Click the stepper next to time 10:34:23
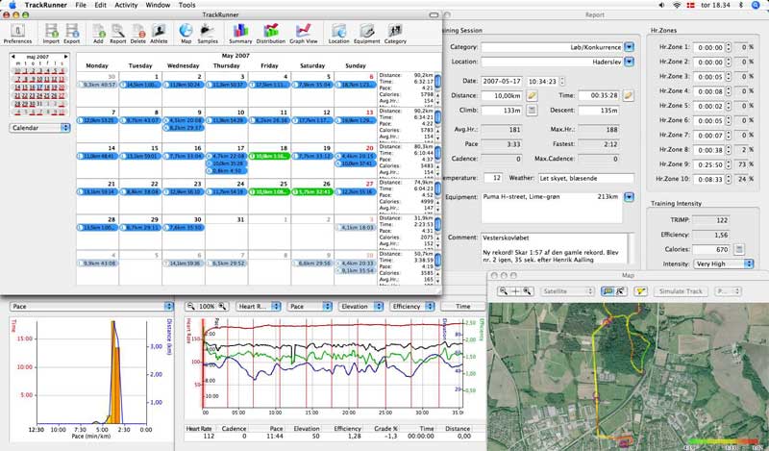Image resolution: width=769 pixels, height=451 pixels. click(x=562, y=82)
